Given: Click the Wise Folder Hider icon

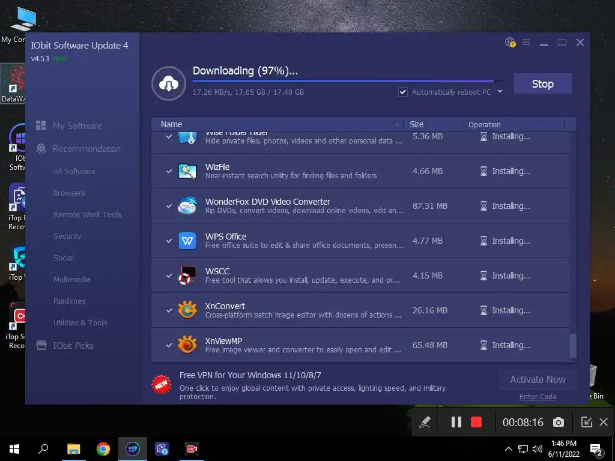Looking at the screenshot, I should tap(187, 137).
